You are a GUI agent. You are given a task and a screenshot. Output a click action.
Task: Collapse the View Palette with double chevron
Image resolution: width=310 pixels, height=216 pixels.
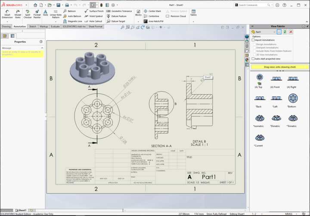pyautogui.click(x=252, y=26)
